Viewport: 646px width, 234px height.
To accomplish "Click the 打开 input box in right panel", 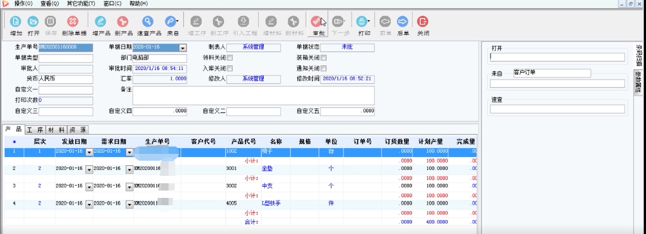I will pos(557,58).
